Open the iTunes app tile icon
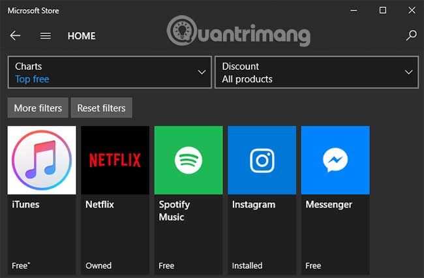 tap(42, 160)
